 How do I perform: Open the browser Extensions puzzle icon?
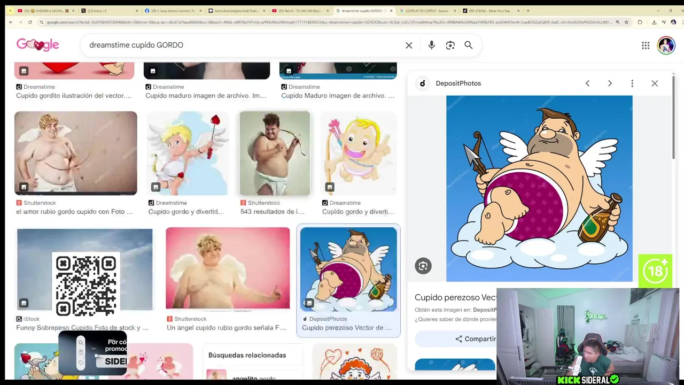click(640, 22)
